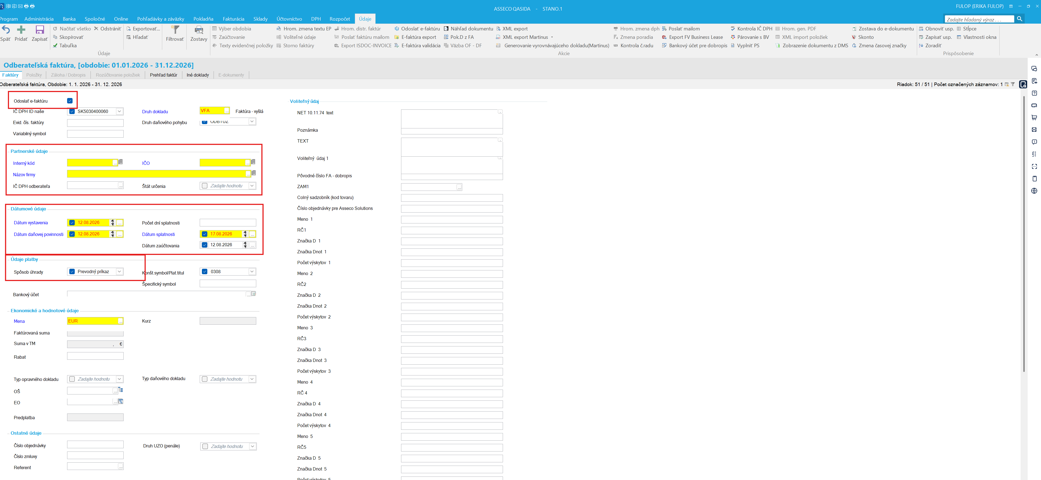The width and height of the screenshot is (1041, 480).
Task: Open the IČ DPH ID naše dropdown
Action: coord(119,111)
